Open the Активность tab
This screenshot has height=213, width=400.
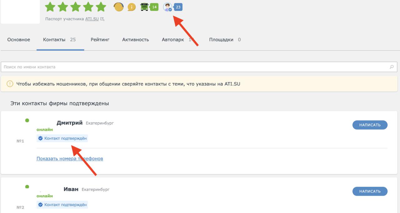click(135, 40)
